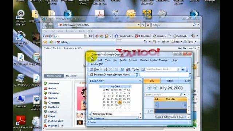Viewport: 233px width, 131px height.
Task: Click the IE address bar URL
Action: 76,25
